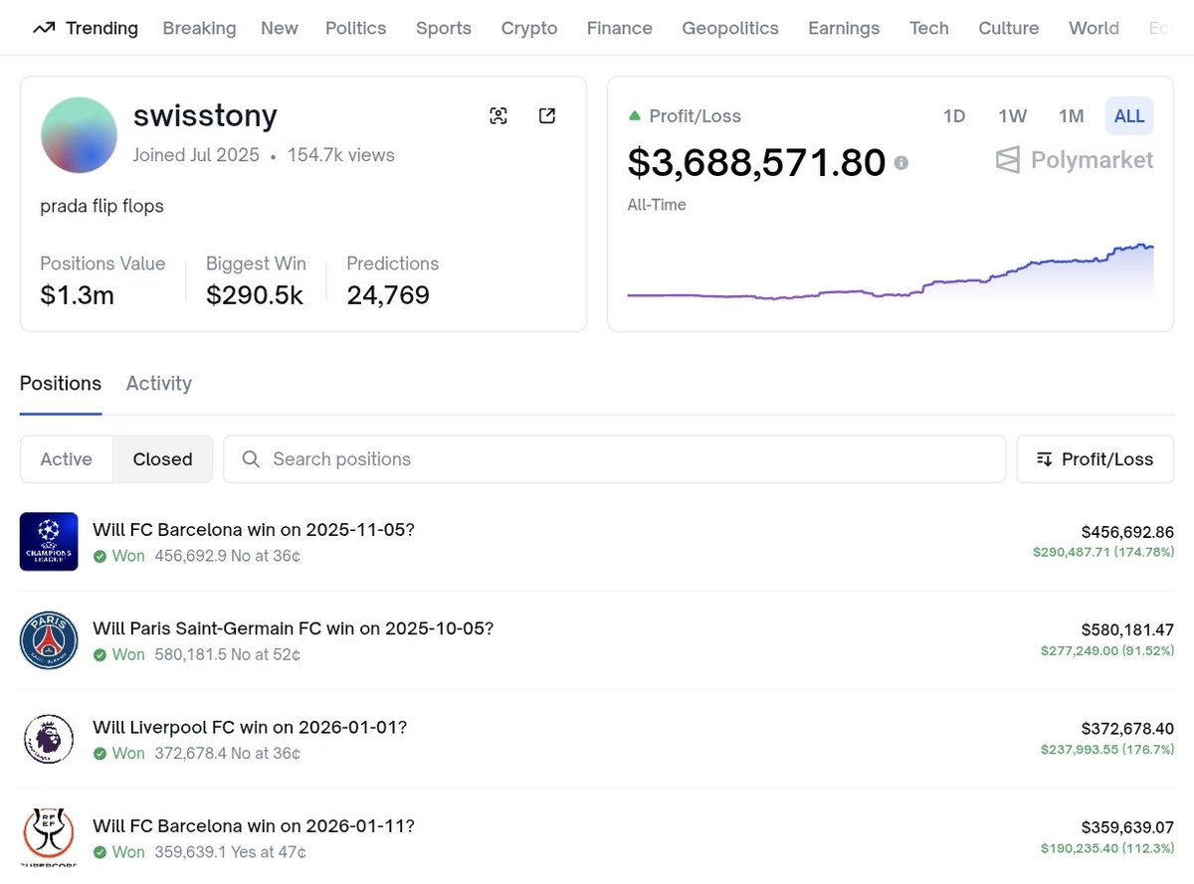1194x884 pixels.
Task: Select the ALL time range
Action: point(1129,116)
